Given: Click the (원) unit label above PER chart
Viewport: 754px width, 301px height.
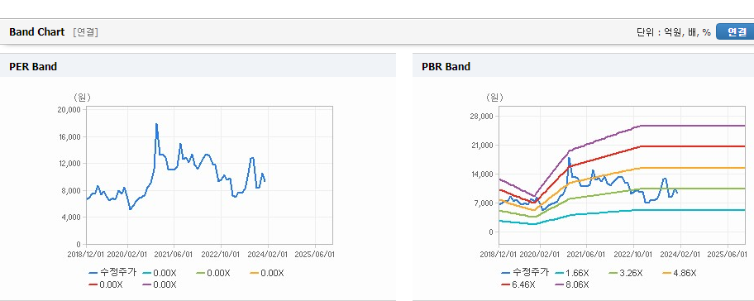Looking at the screenshot, I should [82, 98].
